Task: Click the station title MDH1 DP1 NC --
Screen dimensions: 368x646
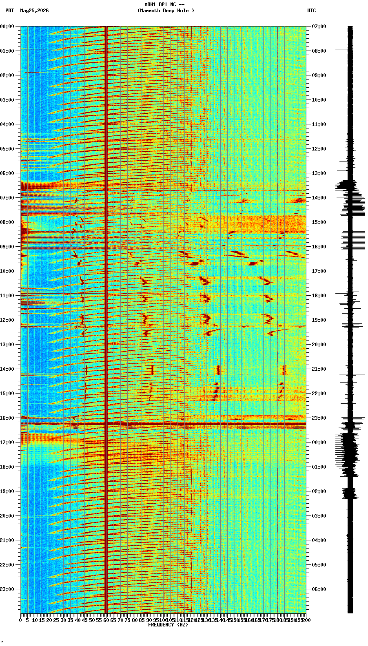Action: point(164,4)
